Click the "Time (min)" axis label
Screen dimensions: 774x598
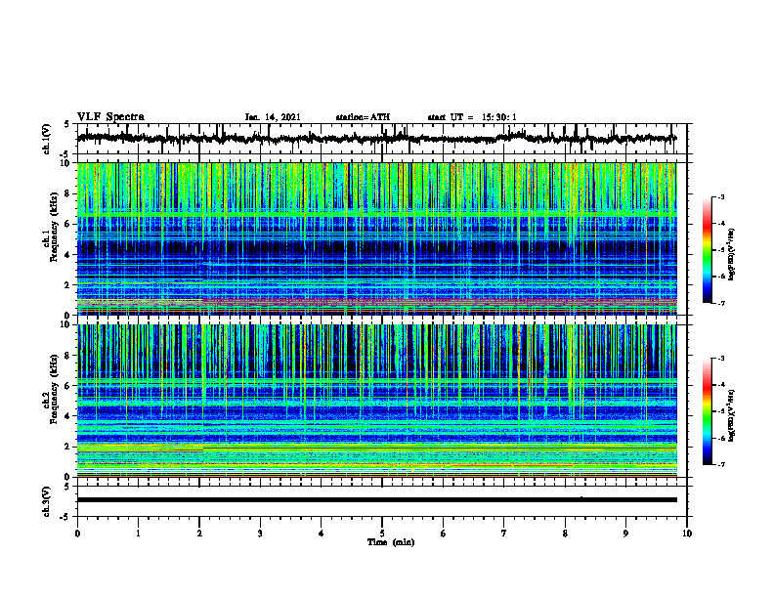point(391,542)
